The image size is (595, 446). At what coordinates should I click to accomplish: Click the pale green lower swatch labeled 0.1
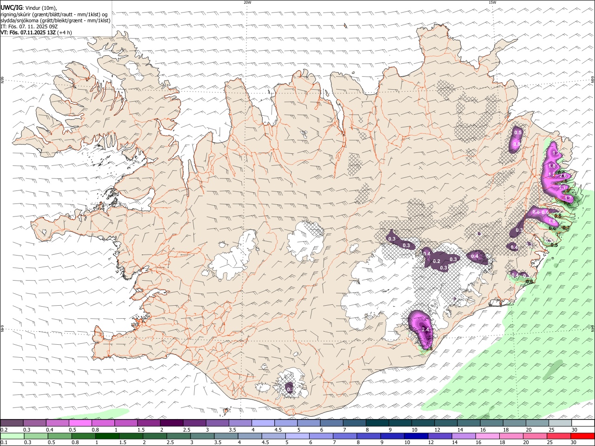pyautogui.click(x=12, y=436)
